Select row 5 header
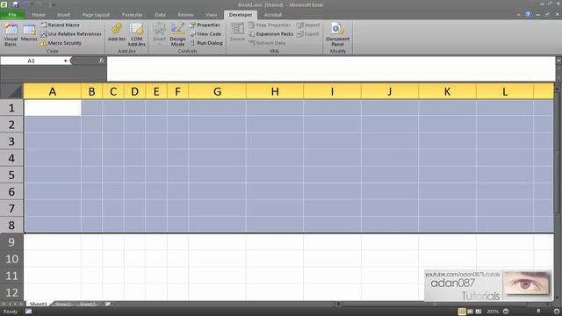This screenshot has height=316, width=562. (11, 175)
